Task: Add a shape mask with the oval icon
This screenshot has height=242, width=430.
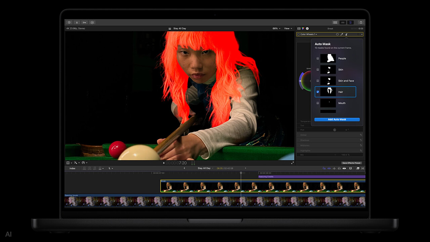Action: pos(337,34)
